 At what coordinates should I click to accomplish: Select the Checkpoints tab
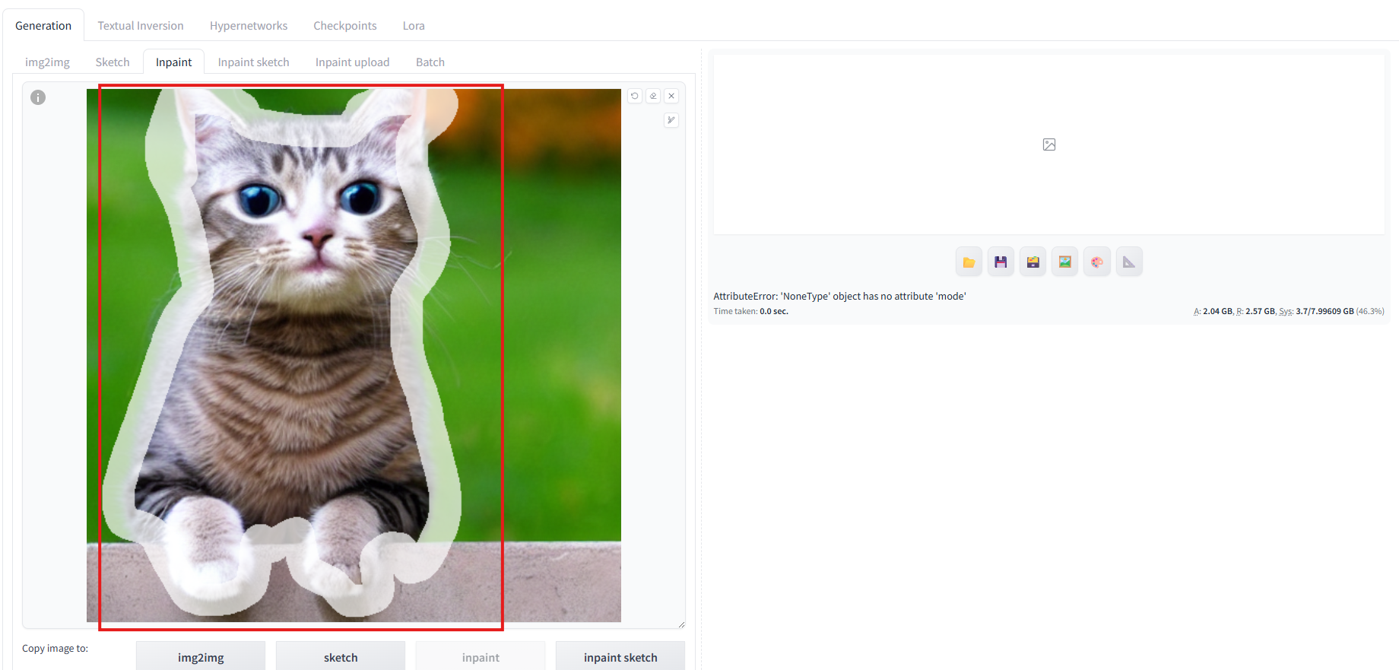(x=345, y=25)
